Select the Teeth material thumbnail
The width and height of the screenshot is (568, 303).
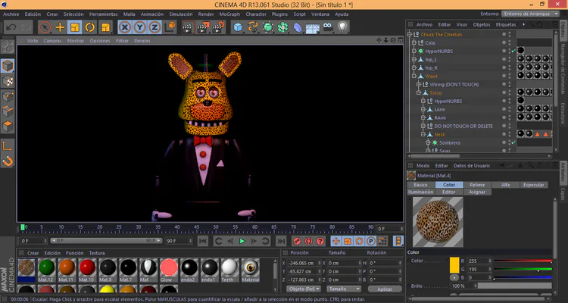point(229,270)
